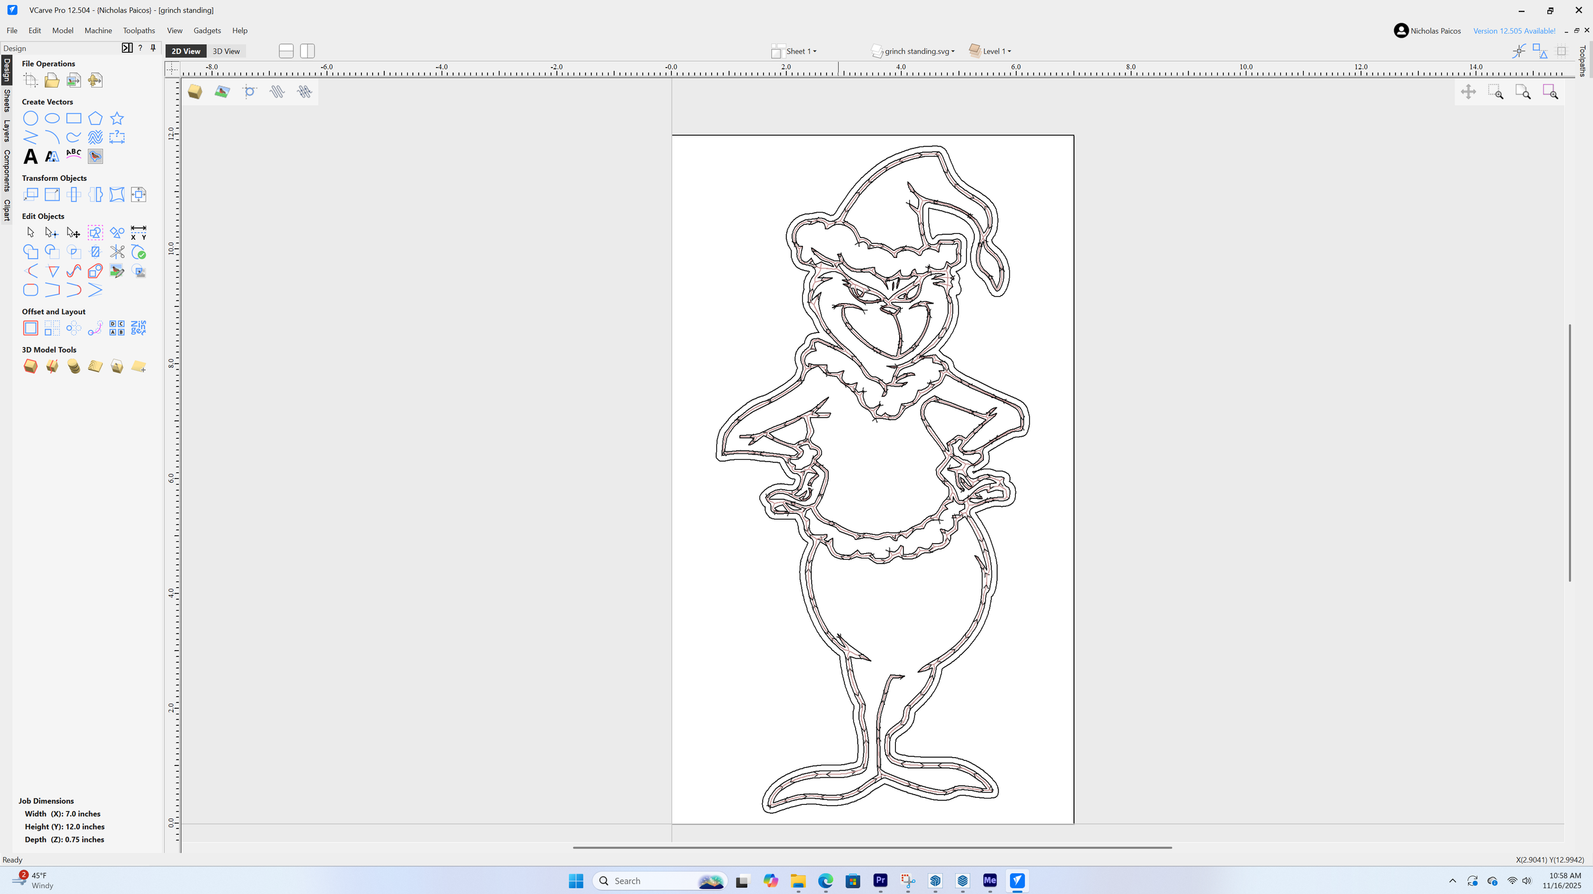Select the Draw Circle tool
The width and height of the screenshot is (1593, 894).
[31, 118]
